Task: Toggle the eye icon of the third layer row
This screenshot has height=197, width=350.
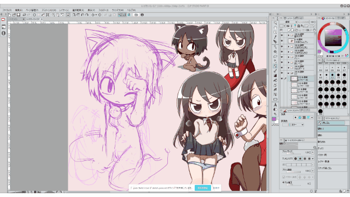Action: pyautogui.click(x=282, y=47)
